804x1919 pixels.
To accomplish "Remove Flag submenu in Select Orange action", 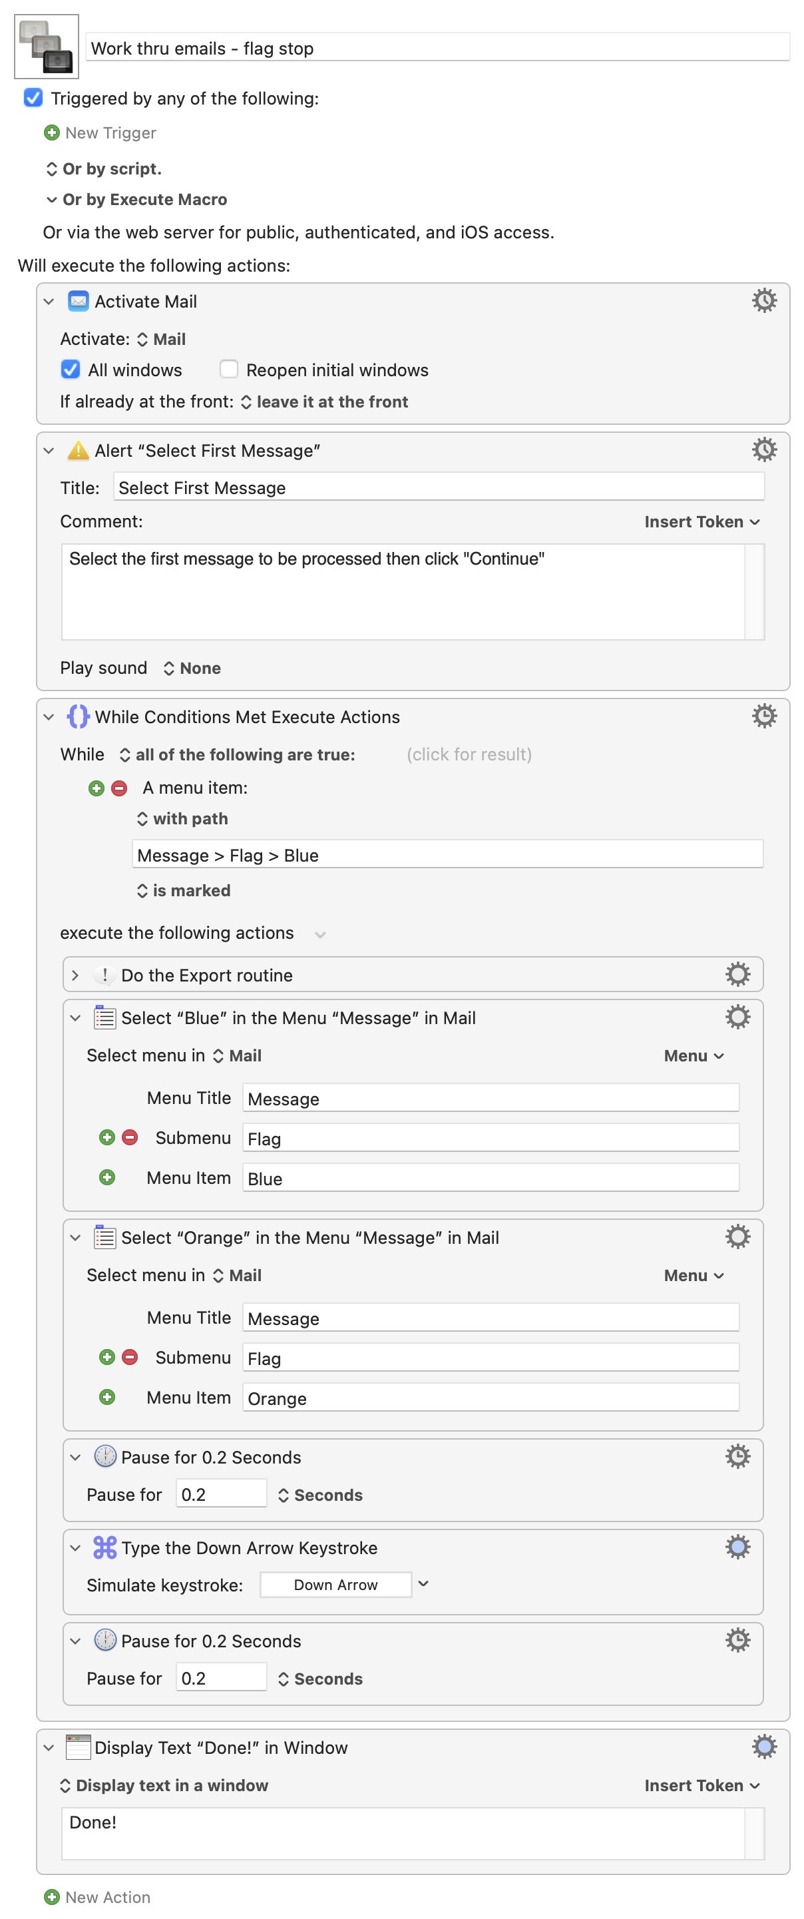I will pyautogui.click(x=130, y=1357).
